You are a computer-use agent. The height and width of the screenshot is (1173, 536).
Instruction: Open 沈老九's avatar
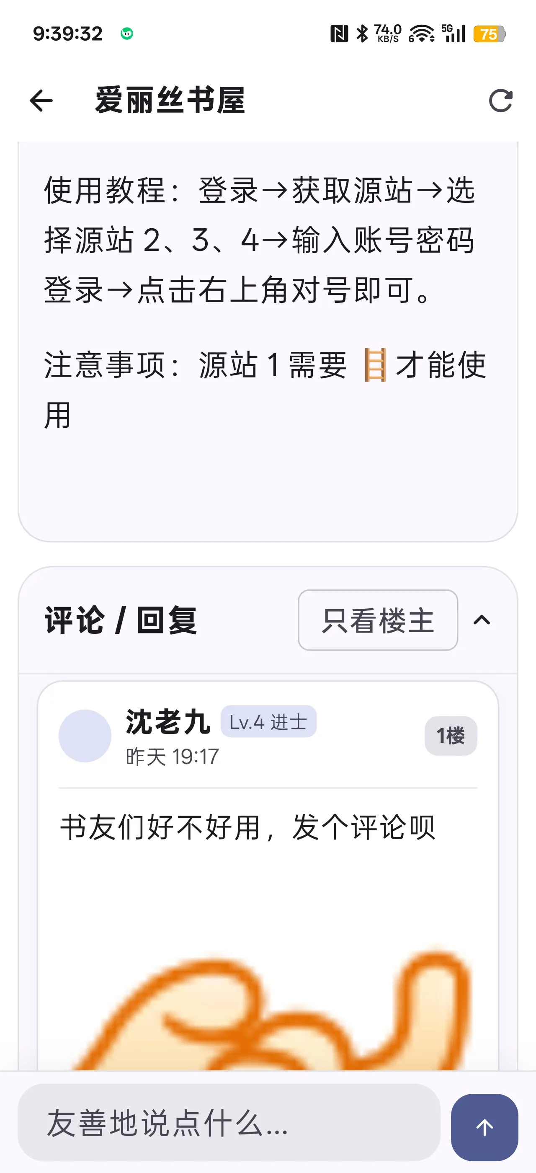(85, 735)
